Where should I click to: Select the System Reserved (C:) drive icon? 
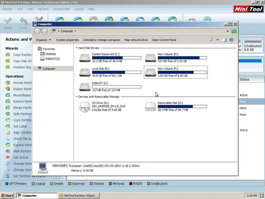click(85, 58)
